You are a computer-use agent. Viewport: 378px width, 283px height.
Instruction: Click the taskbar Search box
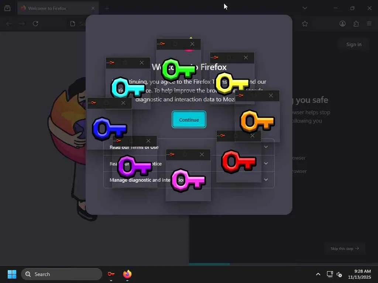[62, 274]
